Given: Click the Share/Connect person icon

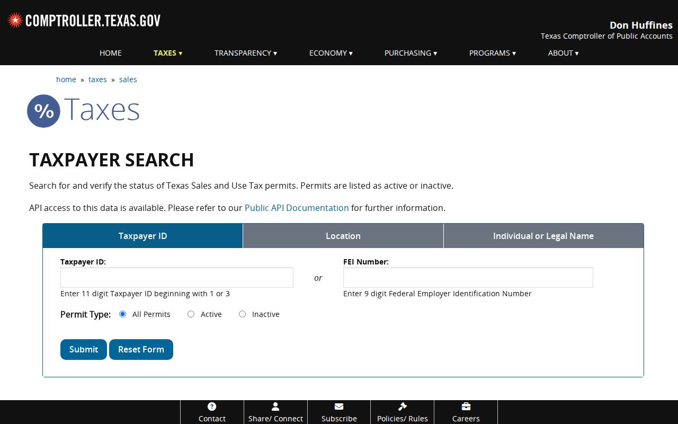Looking at the screenshot, I should click(275, 407).
